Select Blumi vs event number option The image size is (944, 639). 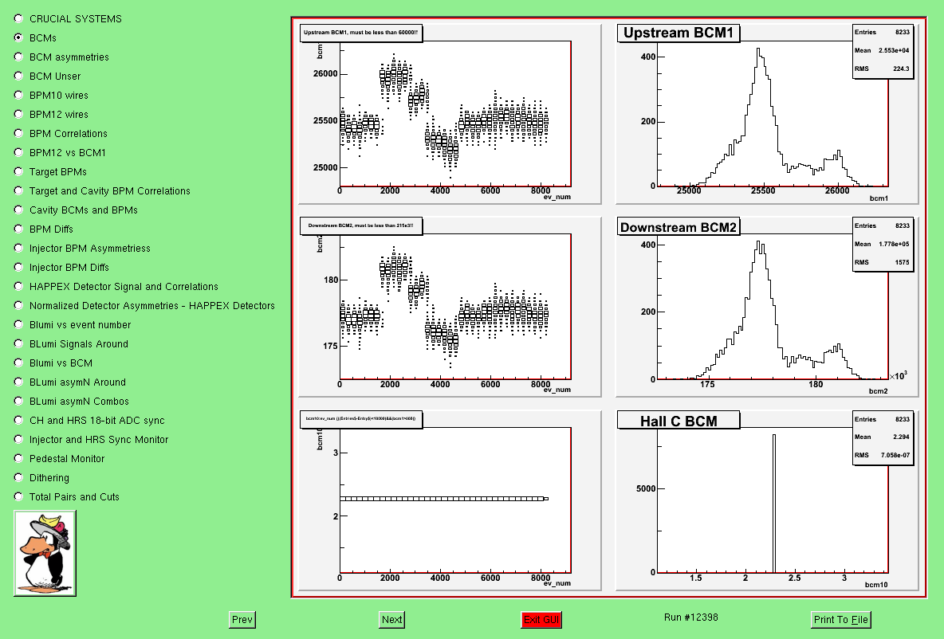coord(18,325)
